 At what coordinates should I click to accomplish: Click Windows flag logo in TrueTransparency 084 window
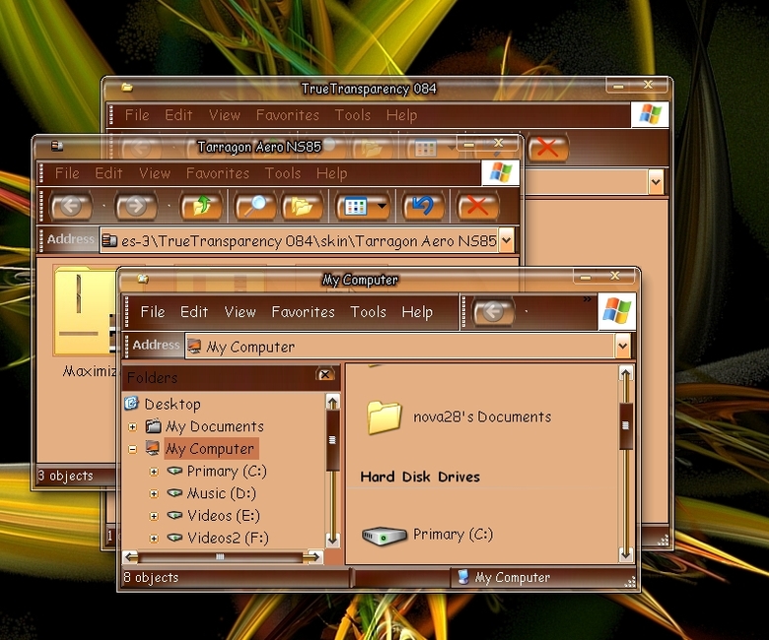tap(650, 114)
